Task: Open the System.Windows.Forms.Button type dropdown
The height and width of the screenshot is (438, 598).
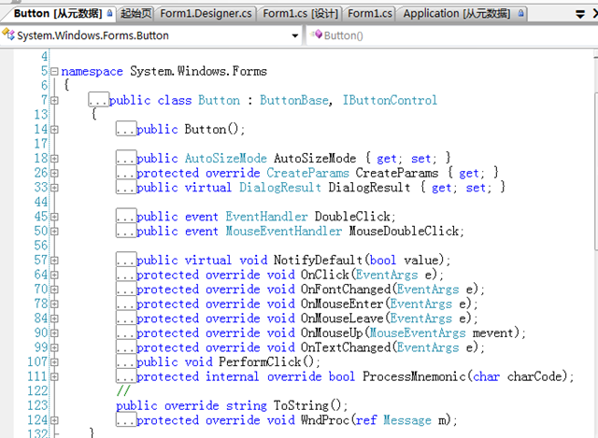Action: pos(295,35)
